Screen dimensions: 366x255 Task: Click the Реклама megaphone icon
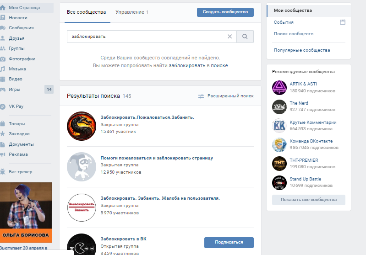point(3,154)
